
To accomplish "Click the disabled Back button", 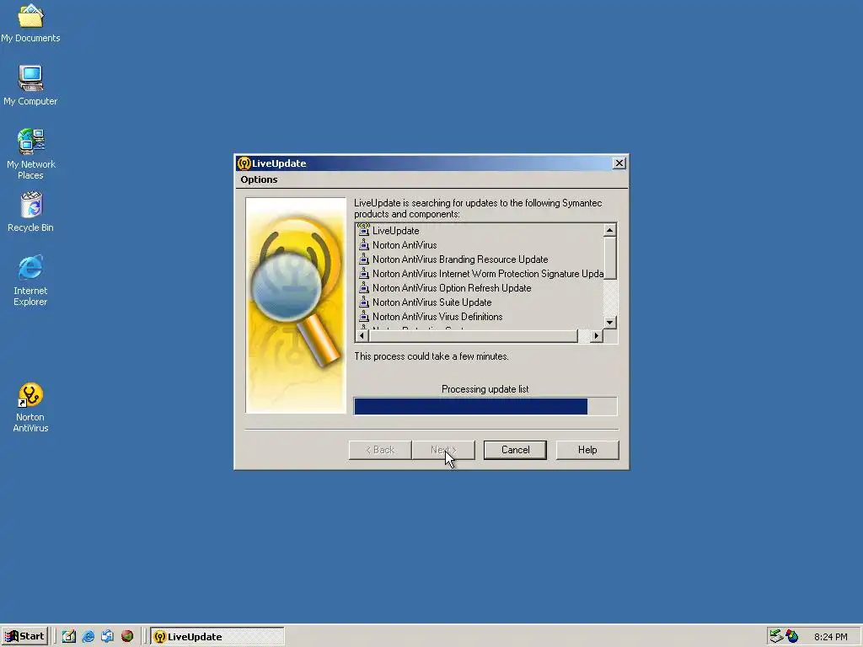I will [380, 450].
